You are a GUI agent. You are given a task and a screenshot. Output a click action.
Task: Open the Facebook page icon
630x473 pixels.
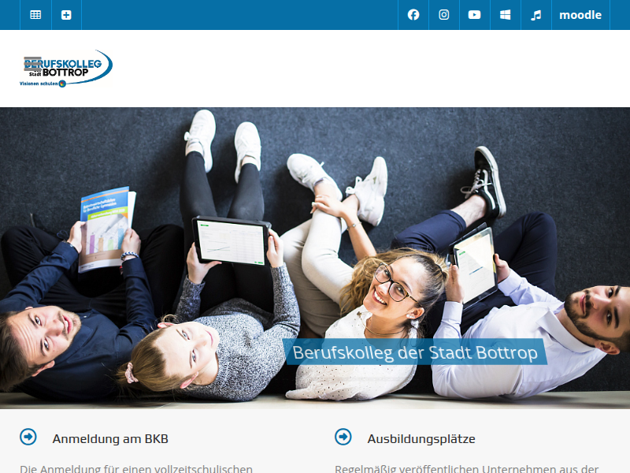coord(413,15)
